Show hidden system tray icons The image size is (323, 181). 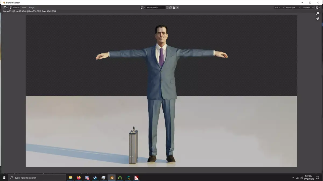click(x=293, y=178)
